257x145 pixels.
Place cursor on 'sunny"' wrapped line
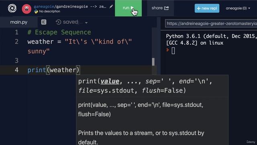(39, 51)
